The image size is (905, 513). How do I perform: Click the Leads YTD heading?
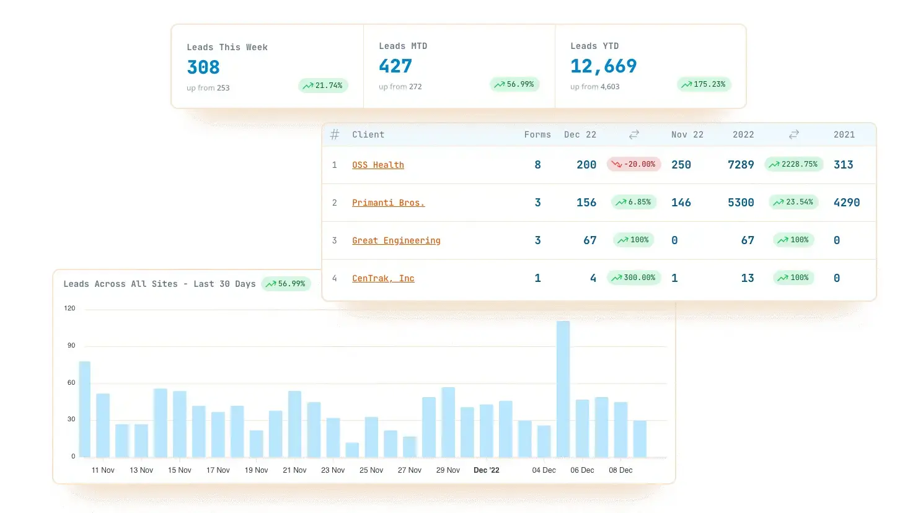594,46
